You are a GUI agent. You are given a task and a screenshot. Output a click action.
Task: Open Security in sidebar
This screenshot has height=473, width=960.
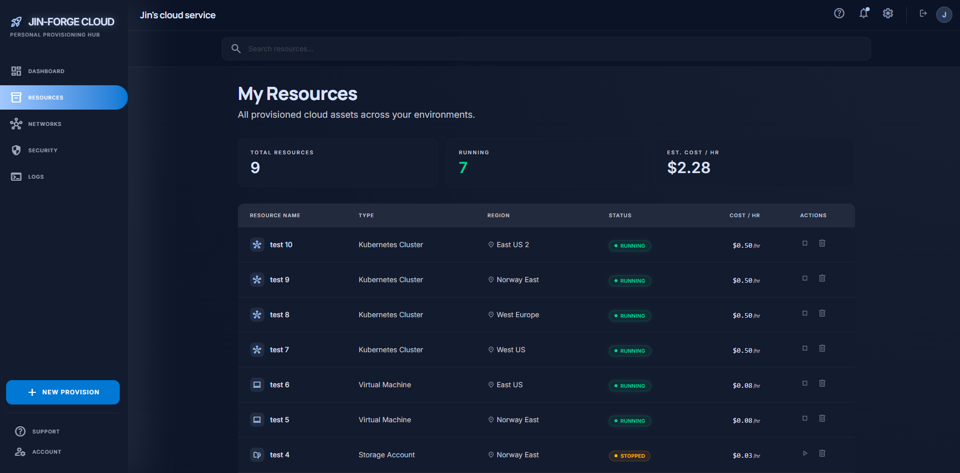[x=64, y=150]
